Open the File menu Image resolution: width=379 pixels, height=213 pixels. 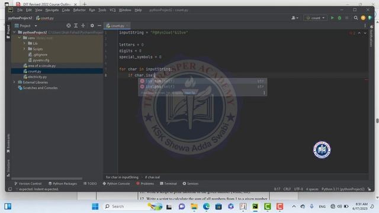coord(20,10)
